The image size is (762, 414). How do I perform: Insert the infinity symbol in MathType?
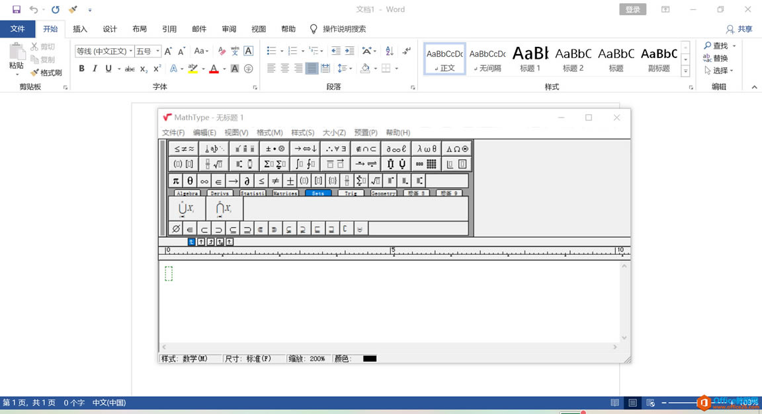tap(204, 181)
